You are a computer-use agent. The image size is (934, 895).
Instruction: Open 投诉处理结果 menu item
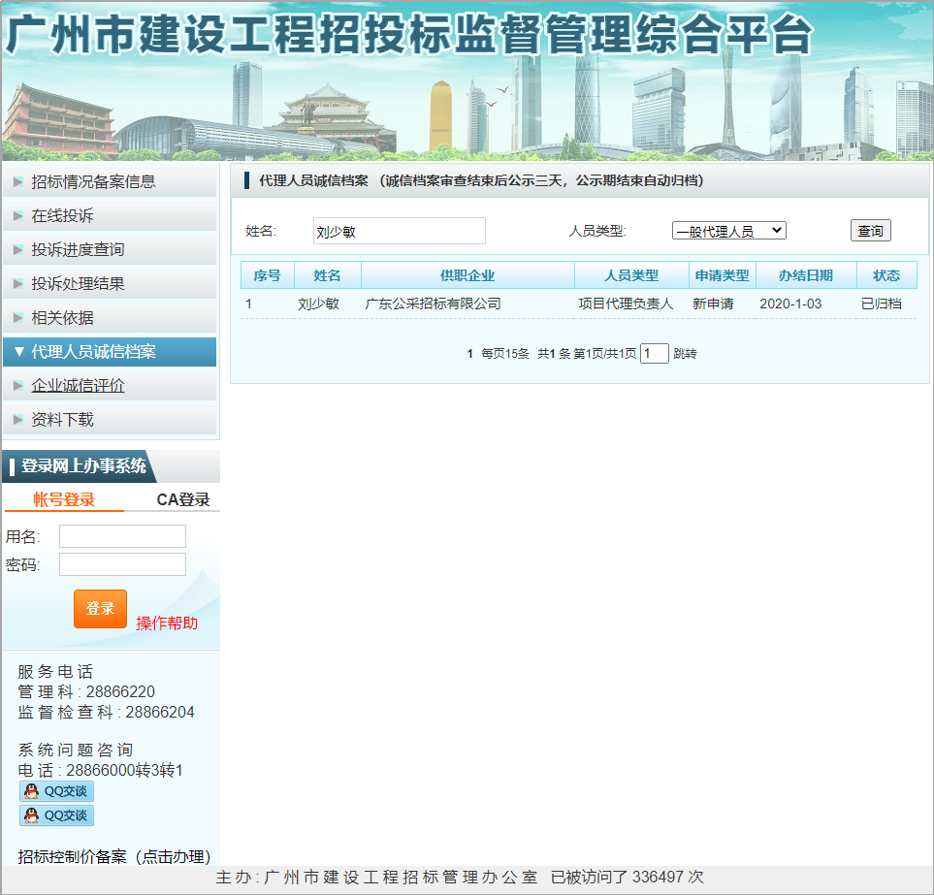point(78,284)
